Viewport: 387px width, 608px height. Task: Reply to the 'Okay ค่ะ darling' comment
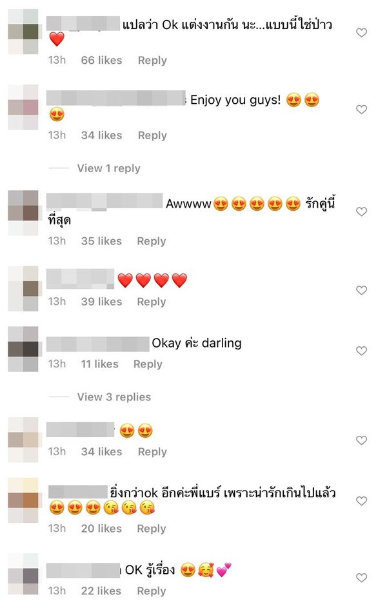(x=148, y=364)
